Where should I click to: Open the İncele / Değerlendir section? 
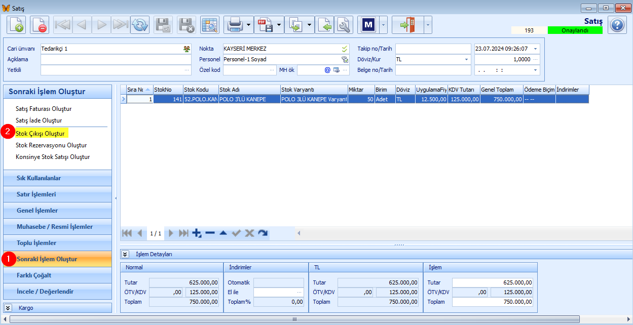[57, 292]
